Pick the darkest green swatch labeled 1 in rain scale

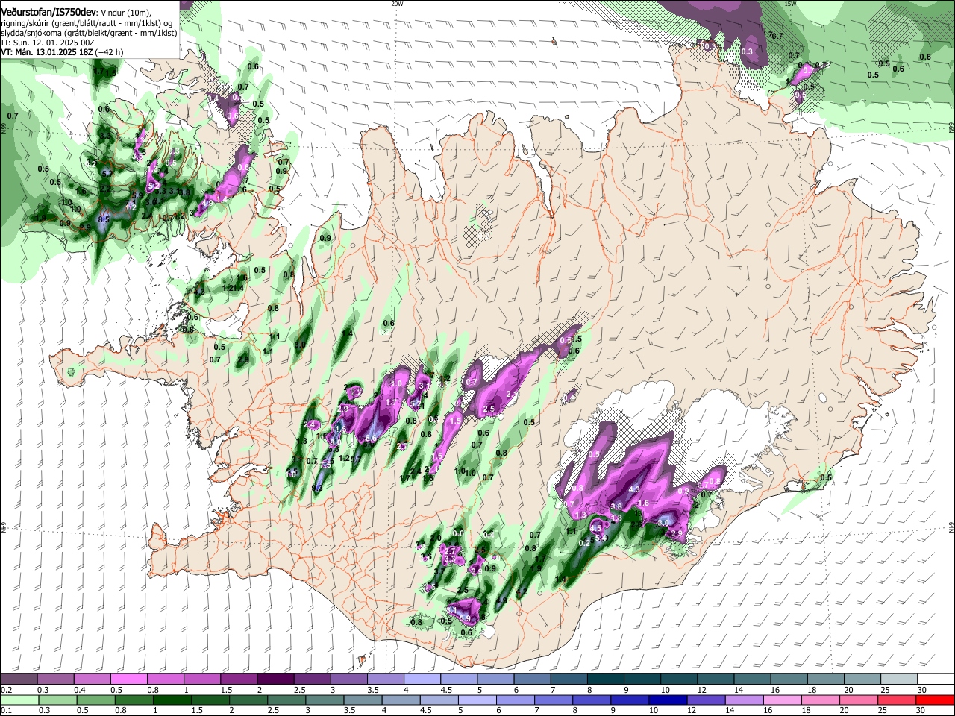[171, 700]
